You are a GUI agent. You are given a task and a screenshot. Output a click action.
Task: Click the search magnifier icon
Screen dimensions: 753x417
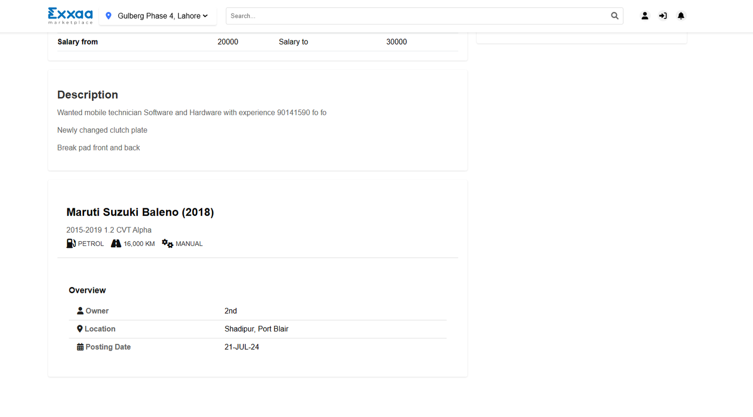[x=614, y=16]
